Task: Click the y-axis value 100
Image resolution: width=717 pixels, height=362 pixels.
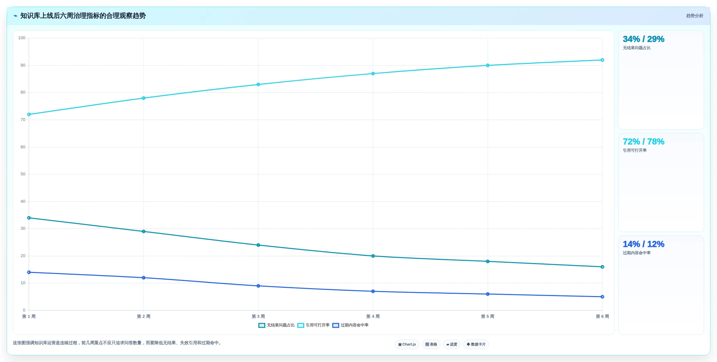Action: pos(22,38)
